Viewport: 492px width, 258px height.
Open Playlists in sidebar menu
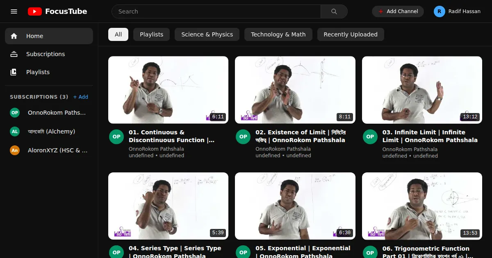tap(49, 72)
